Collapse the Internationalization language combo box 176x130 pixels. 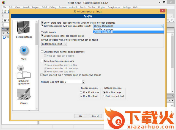pyautogui.click(x=162, y=26)
